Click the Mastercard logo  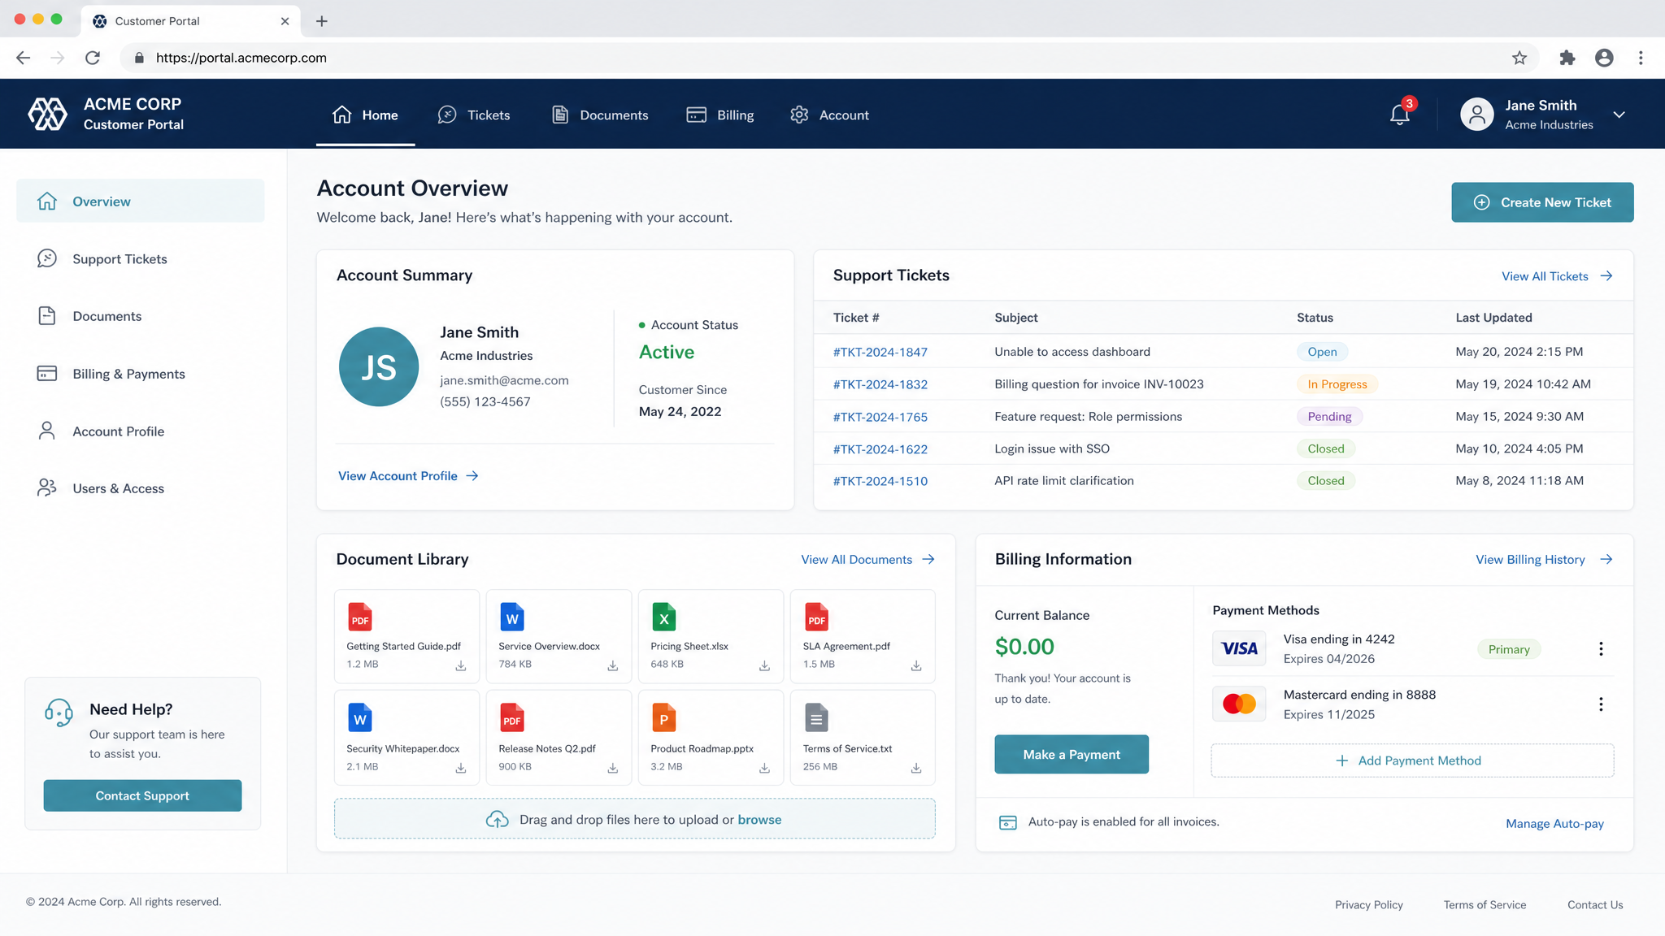pos(1239,704)
